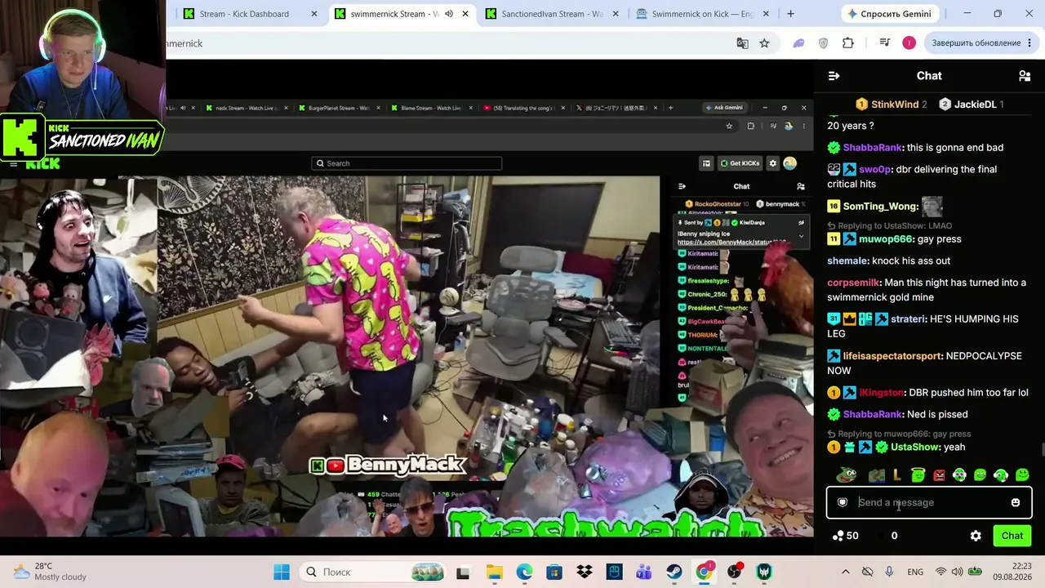1045x588 pixels.
Task: Show hidden system tray icons
Action: tap(845, 572)
